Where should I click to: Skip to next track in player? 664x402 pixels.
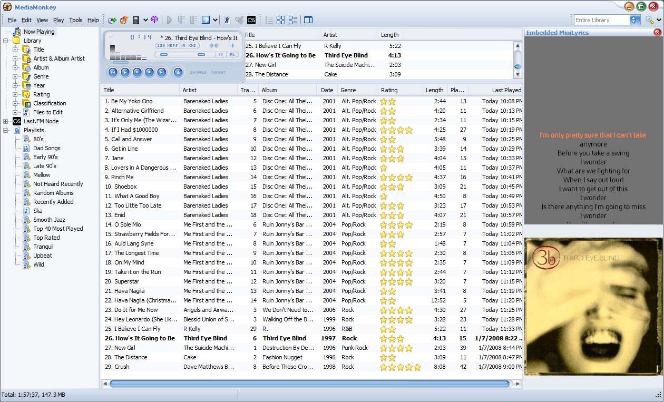[x=162, y=72]
